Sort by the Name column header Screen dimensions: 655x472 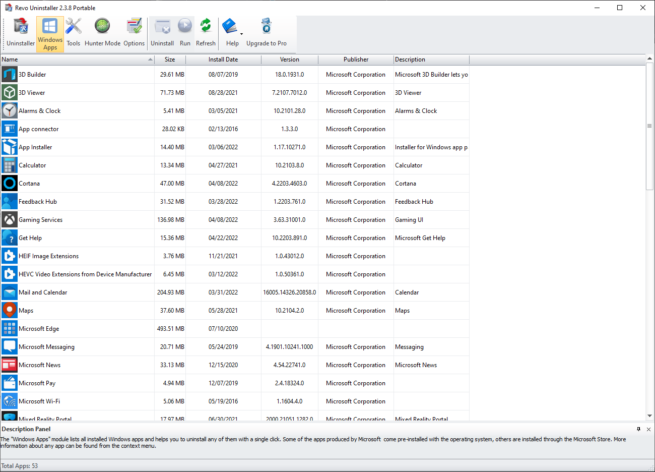(x=77, y=60)
